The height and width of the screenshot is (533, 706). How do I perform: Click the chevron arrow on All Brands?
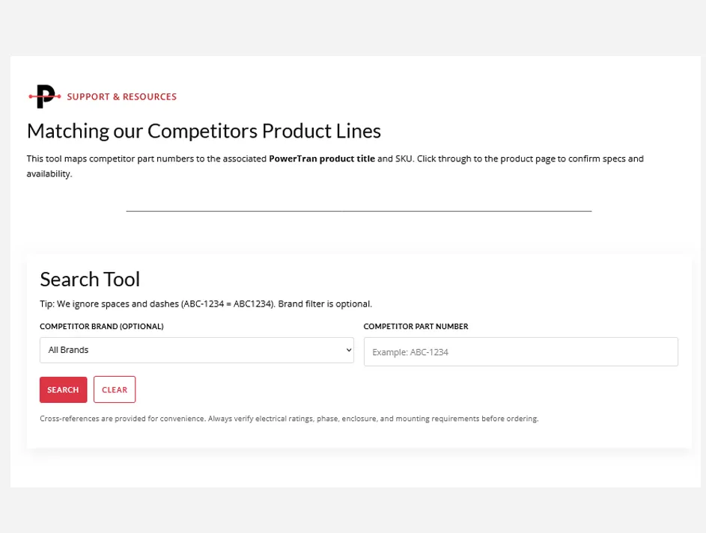coord(348,350)
